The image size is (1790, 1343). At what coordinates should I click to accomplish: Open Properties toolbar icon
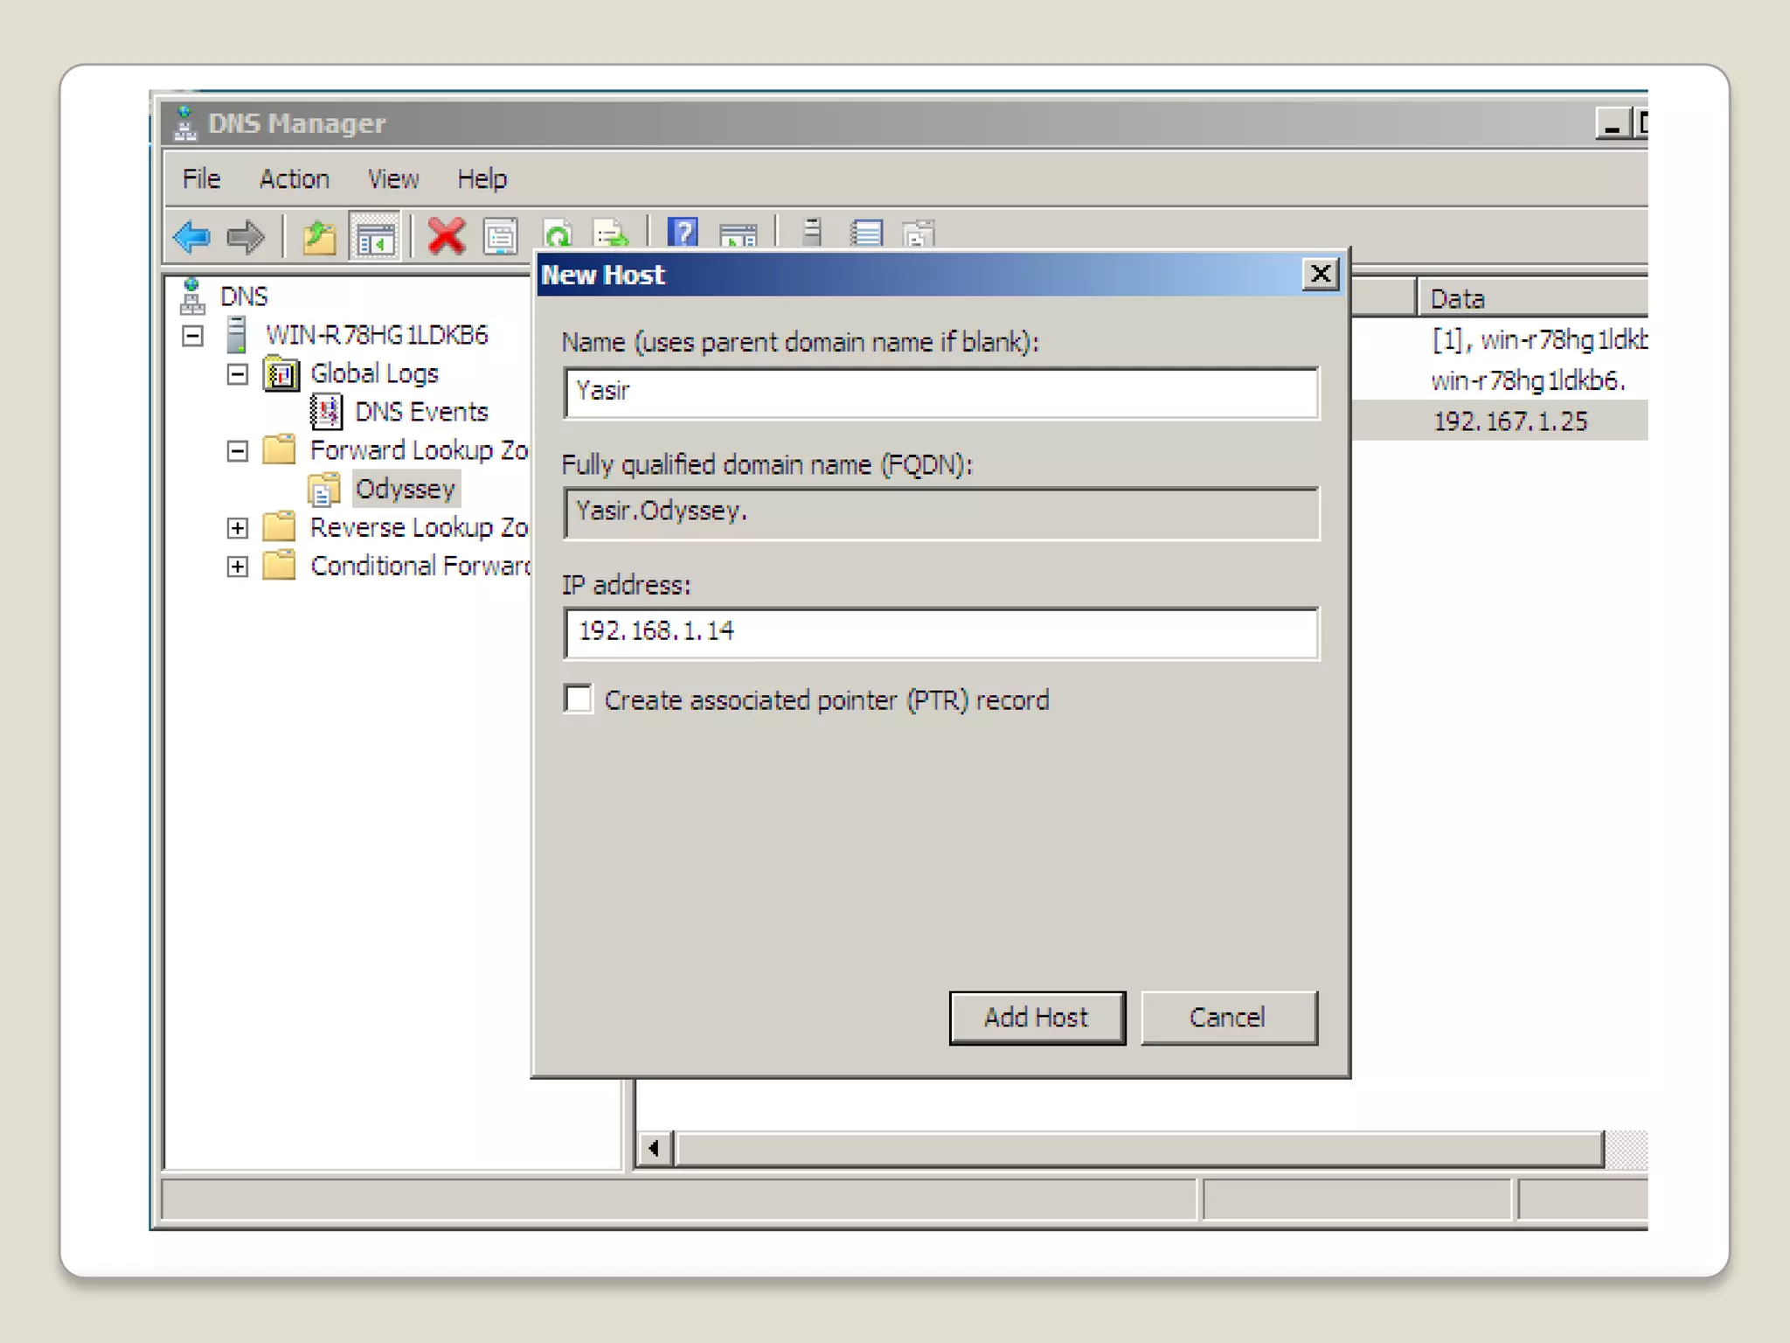501,237
